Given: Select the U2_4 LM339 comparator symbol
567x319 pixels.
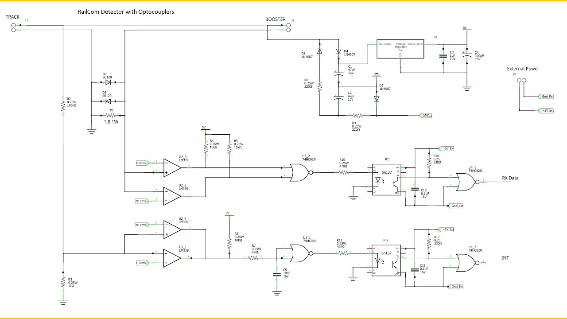Looking at the screenshot, I should point(172,229).
